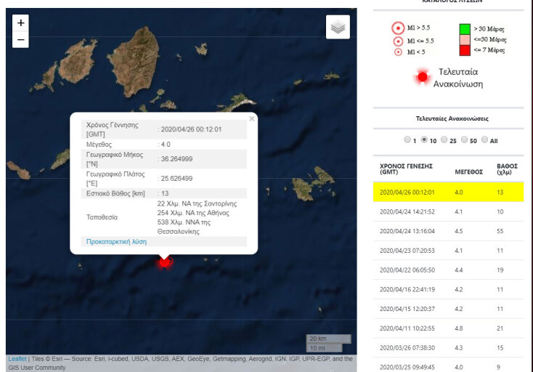Open the map layers control
This screenshot has width=533, height=372.
338,28
